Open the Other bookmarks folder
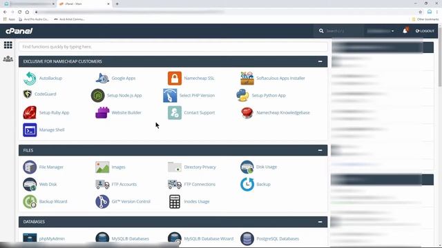This screenshot has width=442, height=248. pos(425,19)
